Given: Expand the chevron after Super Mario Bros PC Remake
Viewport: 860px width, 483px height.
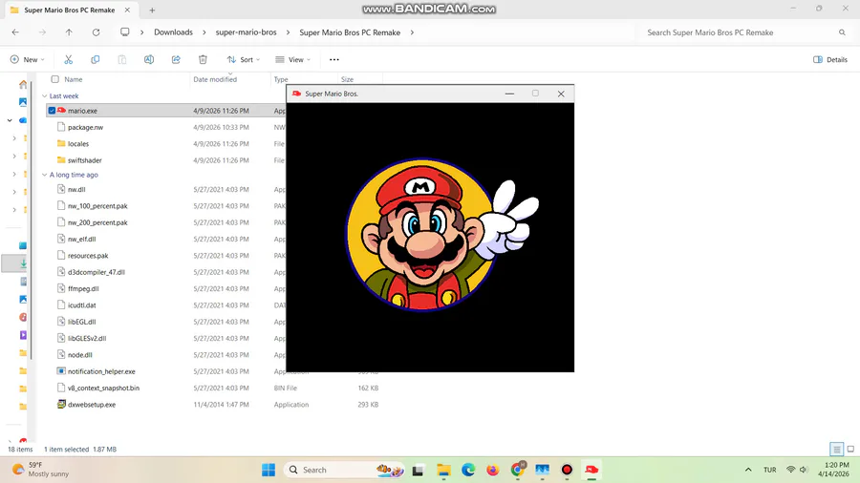Looking at the screenshot, I should pos(412,32).
